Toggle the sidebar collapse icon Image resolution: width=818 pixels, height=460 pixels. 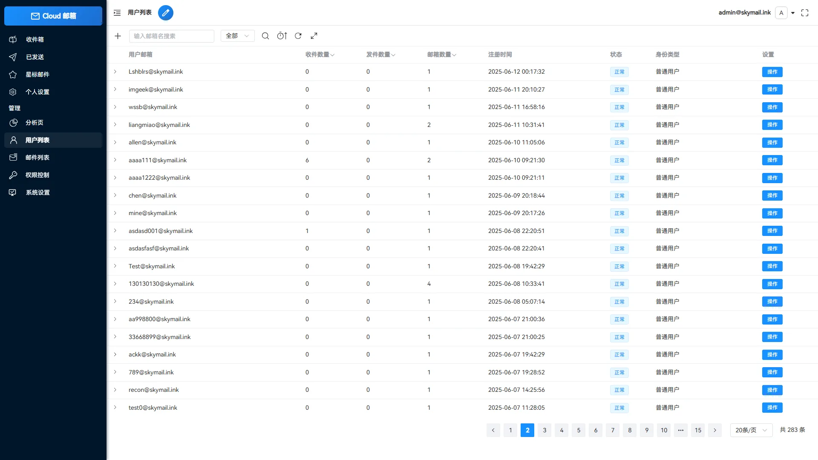click(x=117, y=13)
